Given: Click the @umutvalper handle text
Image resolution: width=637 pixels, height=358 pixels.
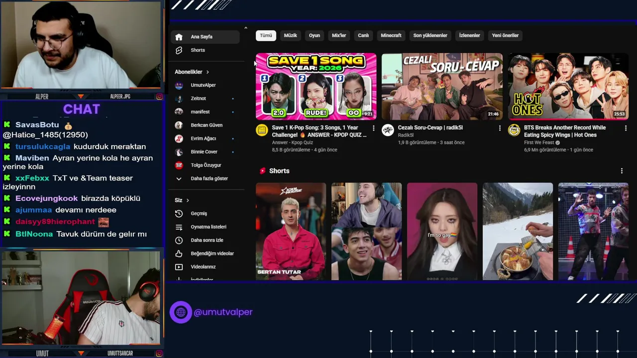Looking at the screenshot, I should pyautogui.click(x=223, y=312).
